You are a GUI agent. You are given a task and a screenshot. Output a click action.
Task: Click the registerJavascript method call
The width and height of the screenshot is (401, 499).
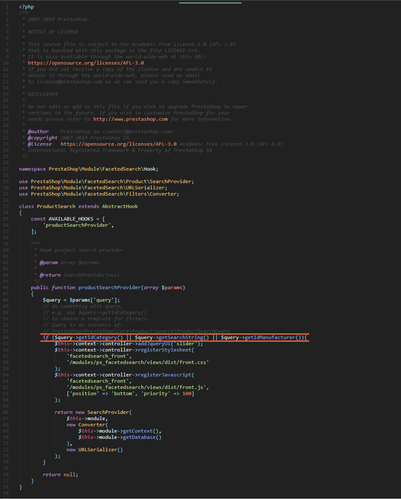166,375
